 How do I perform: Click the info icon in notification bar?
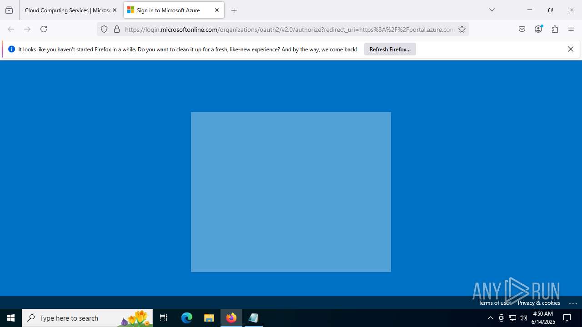(11, 49)
